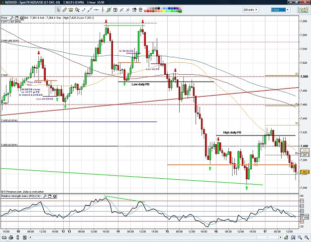Close the Price panel with X icon

pos(21,18)
